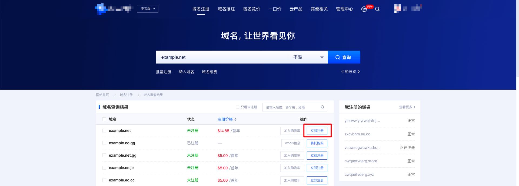The height and width of the screenshot is (186, 519).
Task: Click 立即注册 for example.net
Action: pyautogui.click(x=317, y=131)
